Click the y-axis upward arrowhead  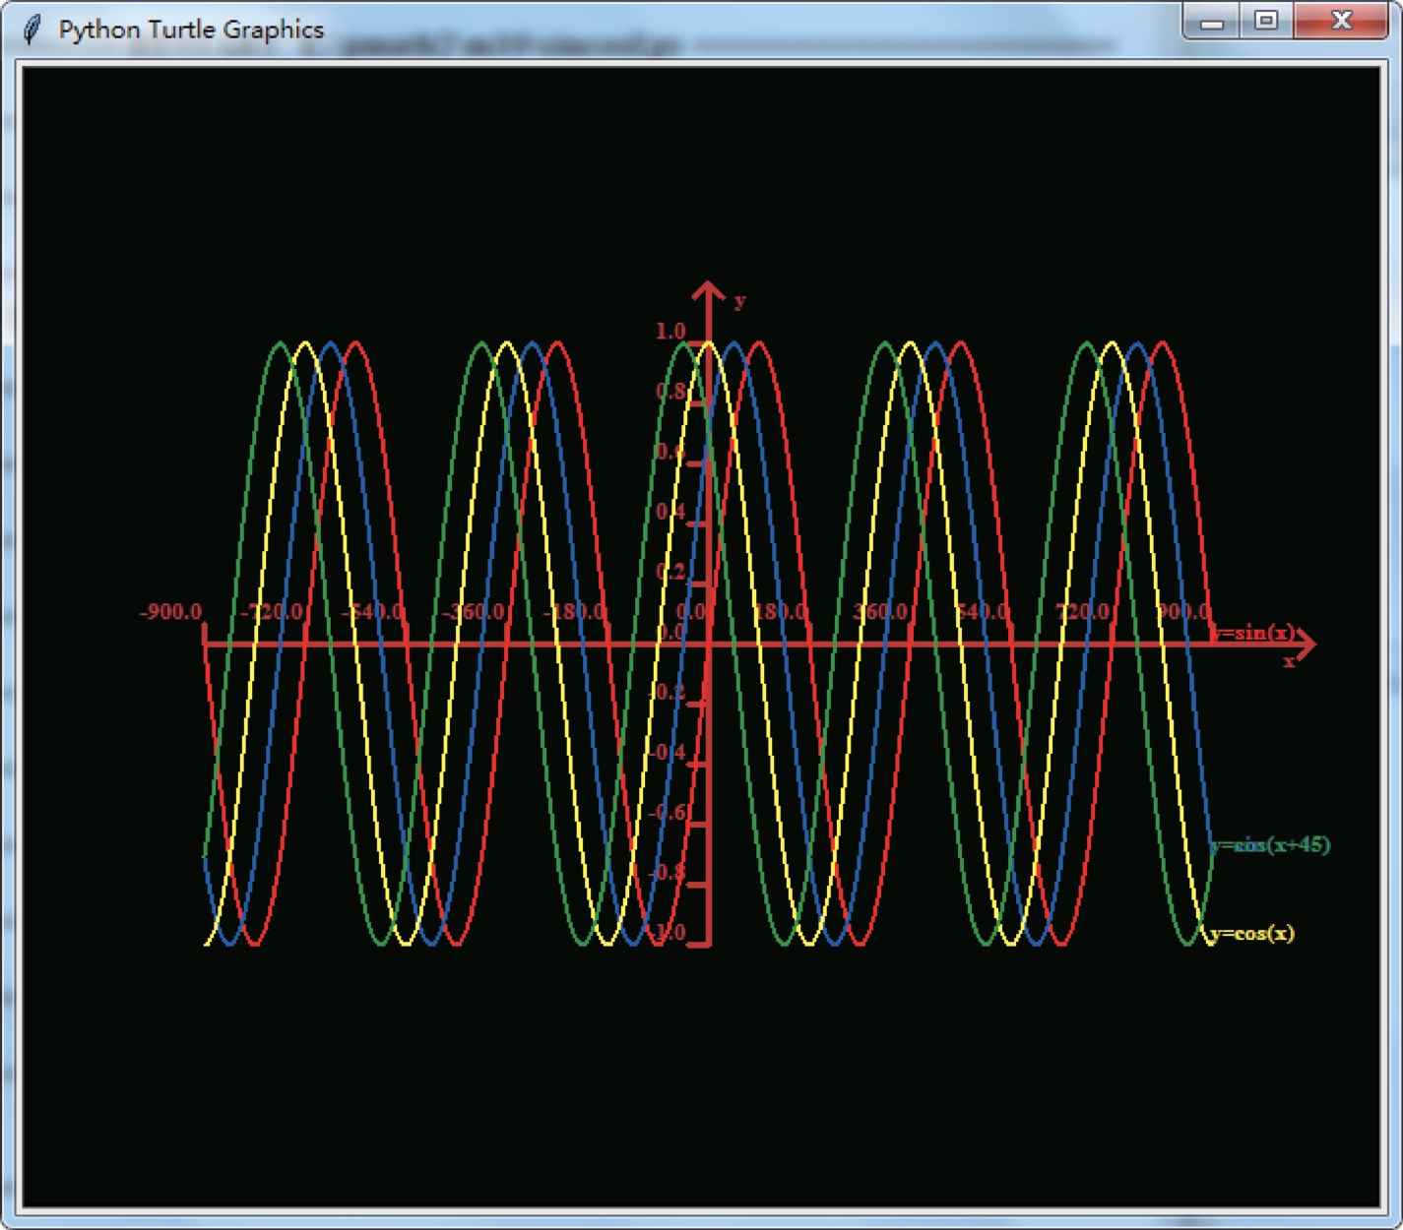pyautogui.click(x=708, y=291)
